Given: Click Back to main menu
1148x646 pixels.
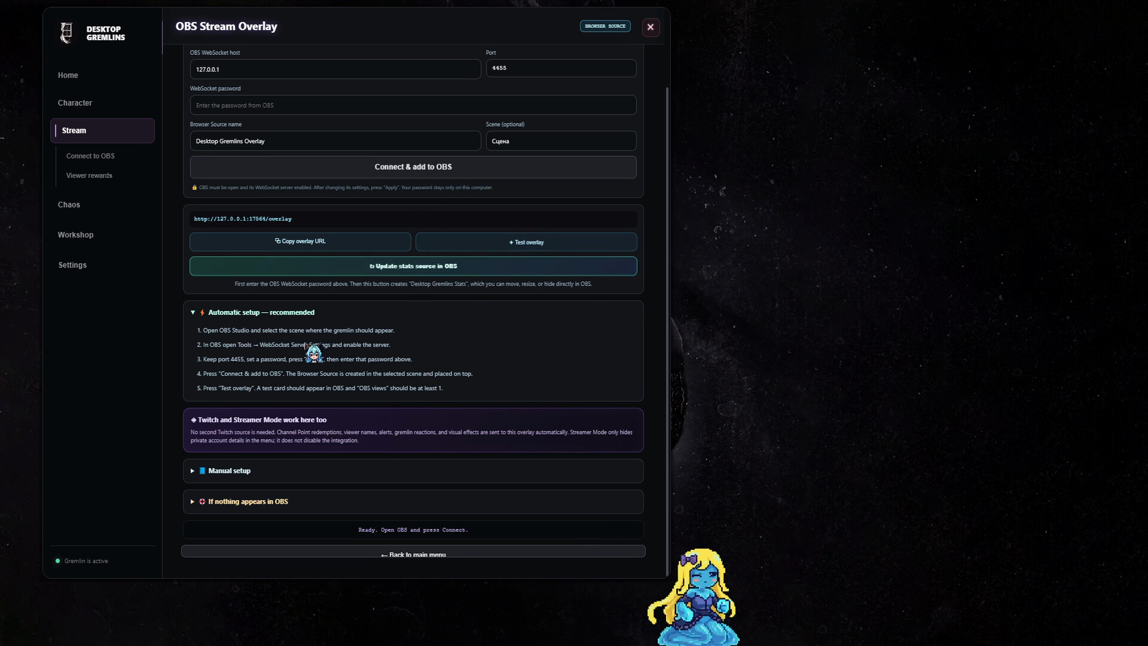Looking at the screenshot, I should 413,551.
